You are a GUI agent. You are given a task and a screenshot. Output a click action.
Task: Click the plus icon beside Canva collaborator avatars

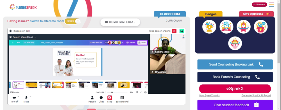click(123, 43)
